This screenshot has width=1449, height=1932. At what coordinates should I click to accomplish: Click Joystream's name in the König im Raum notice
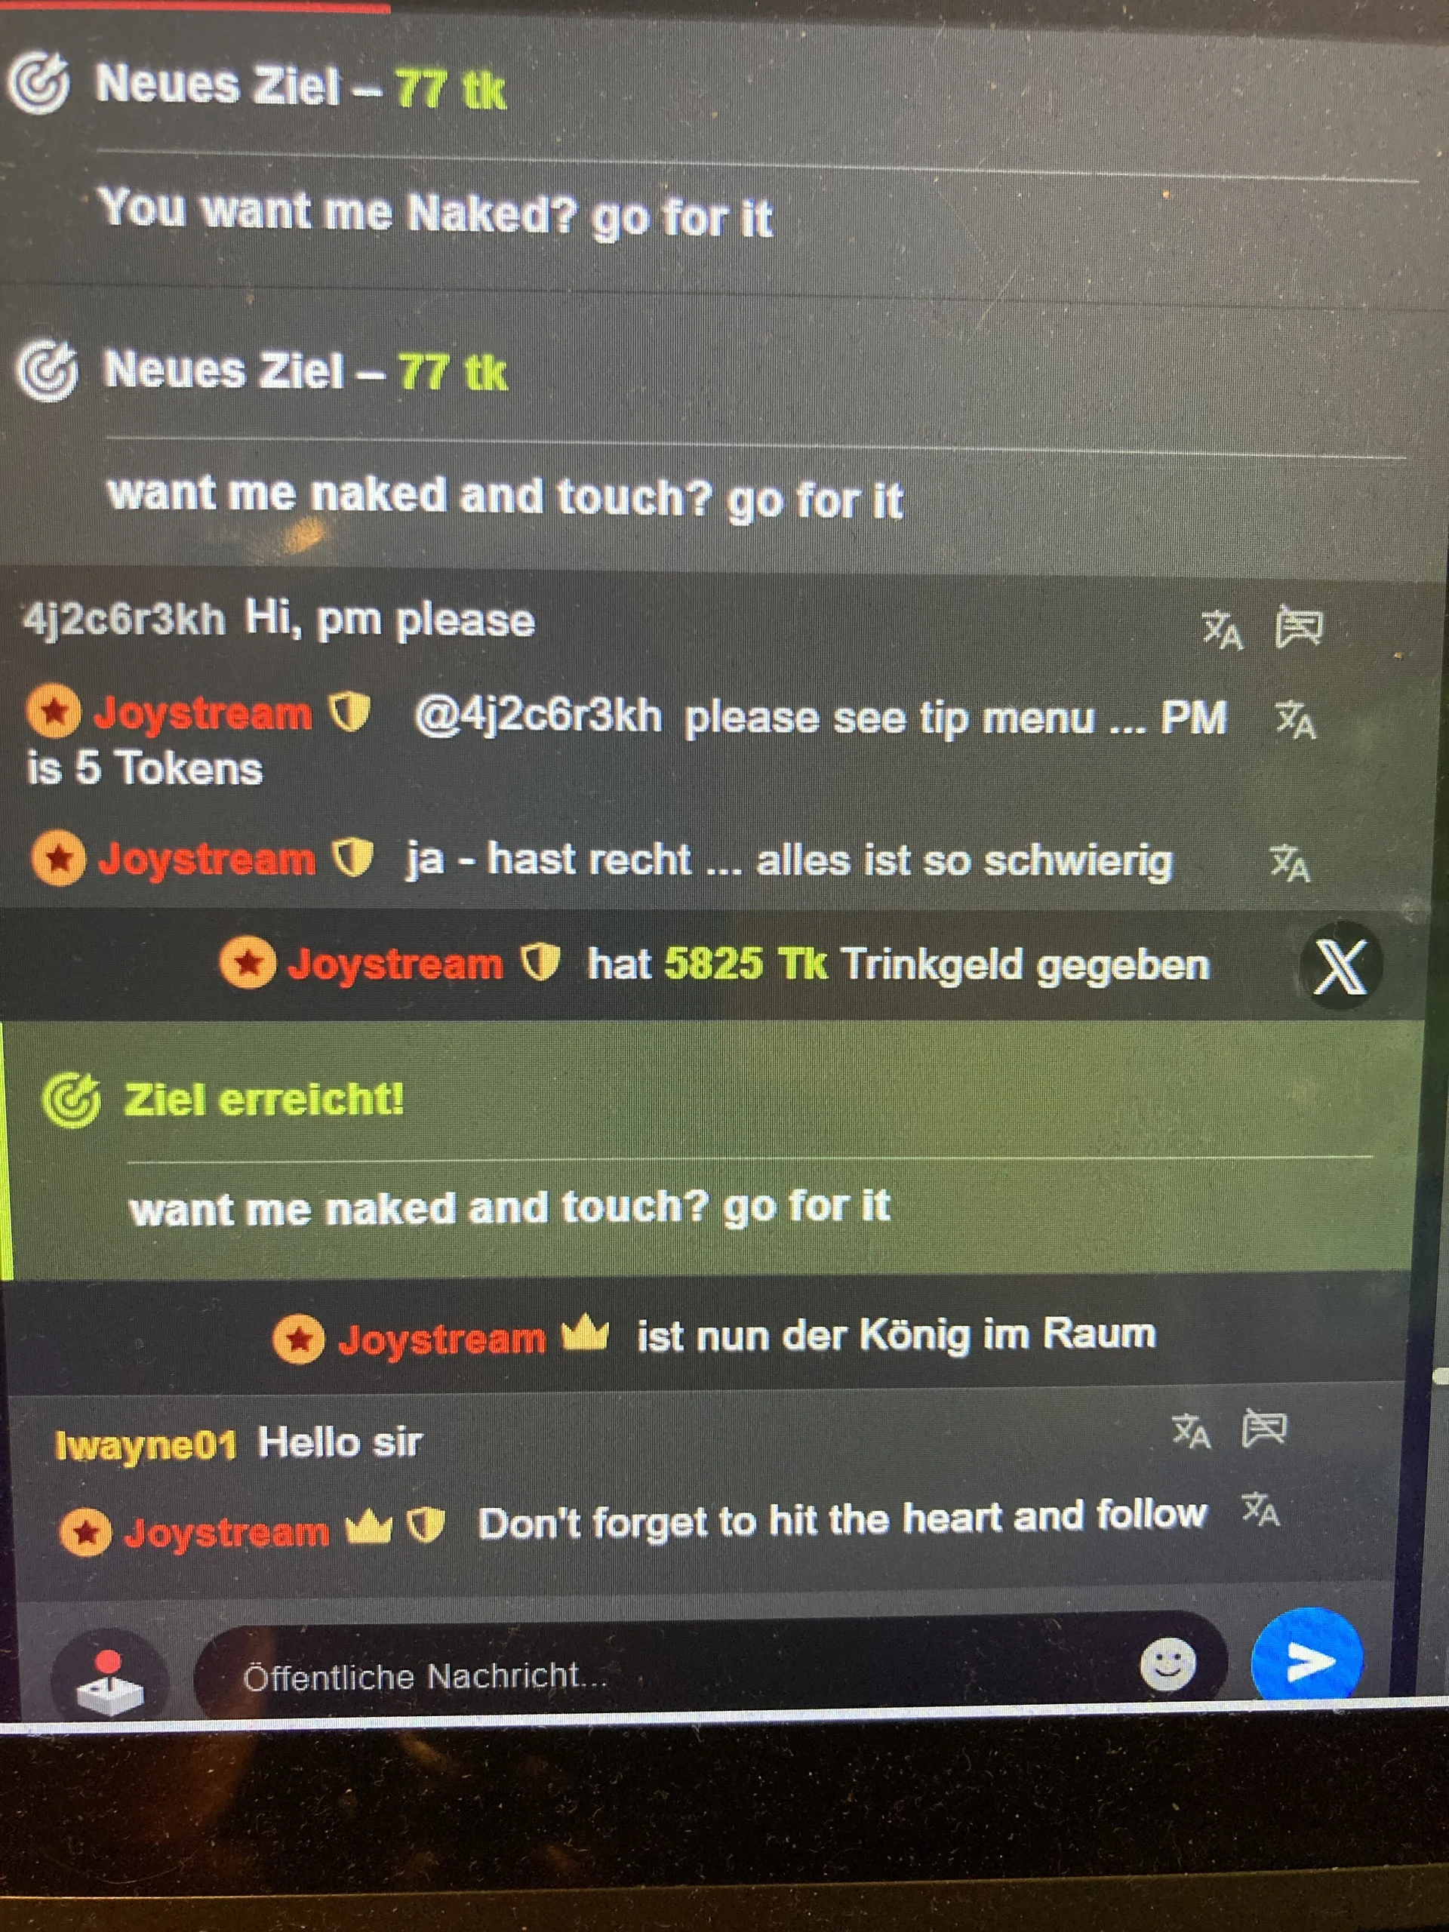(x=442, y=1338)
